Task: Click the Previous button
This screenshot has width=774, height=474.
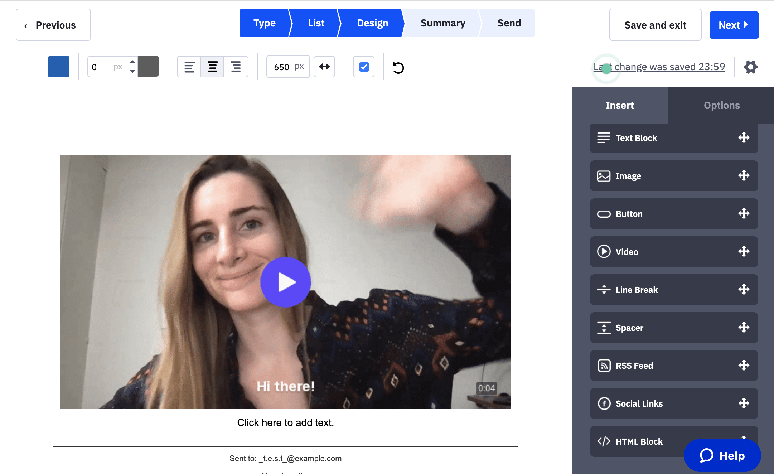Action: 53,25
